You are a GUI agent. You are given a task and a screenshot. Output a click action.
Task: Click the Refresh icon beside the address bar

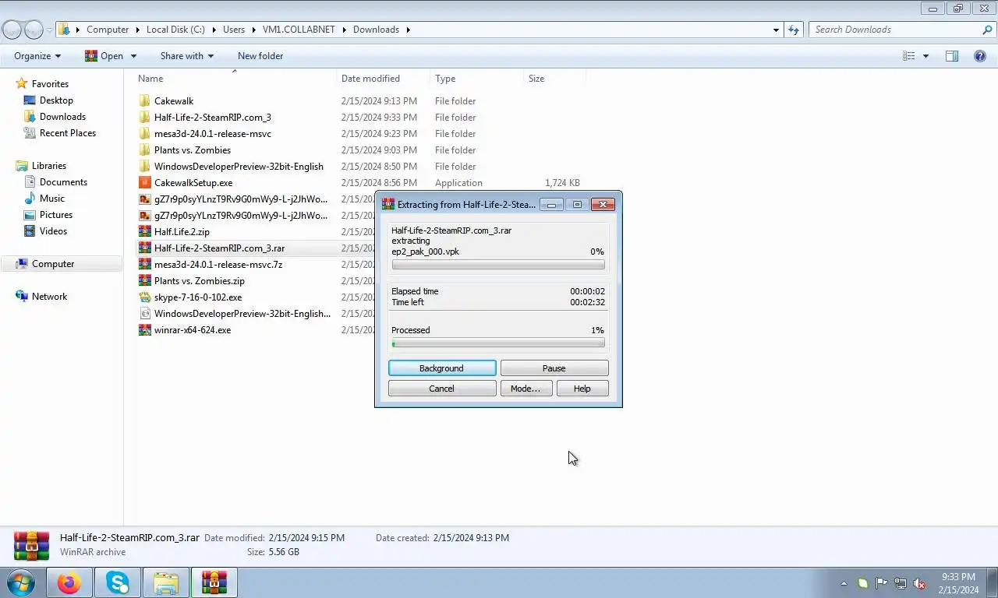coord(794,30)
